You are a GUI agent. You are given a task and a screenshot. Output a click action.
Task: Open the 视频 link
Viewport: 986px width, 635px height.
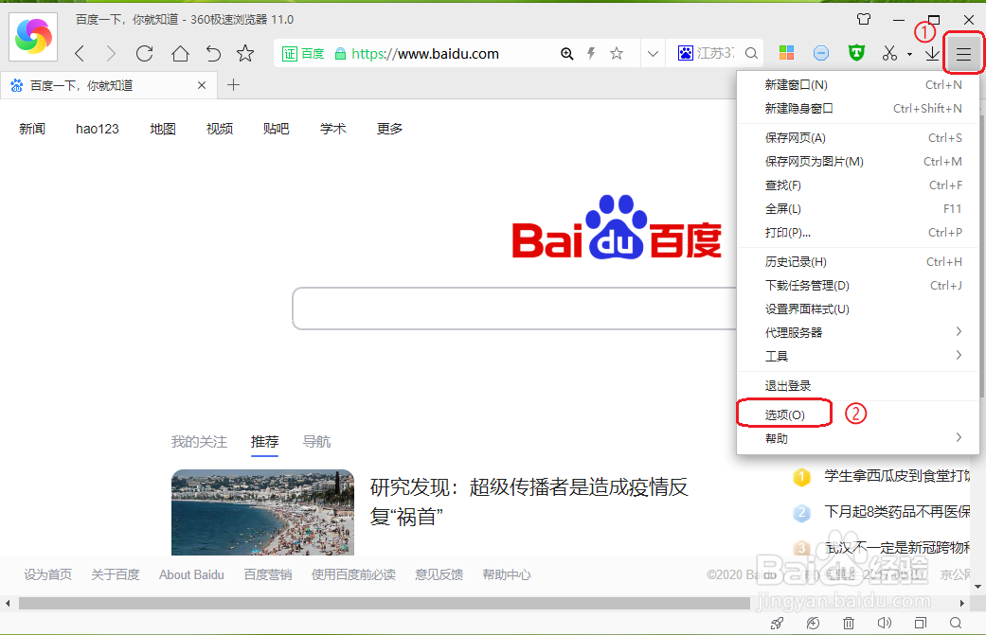pos(220,129)
